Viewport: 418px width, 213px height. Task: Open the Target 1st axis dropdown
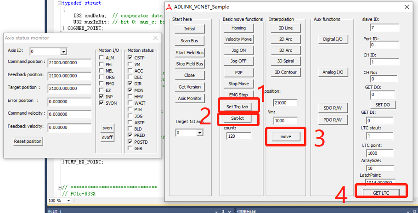pyautogui.click(x=199, y=133)
